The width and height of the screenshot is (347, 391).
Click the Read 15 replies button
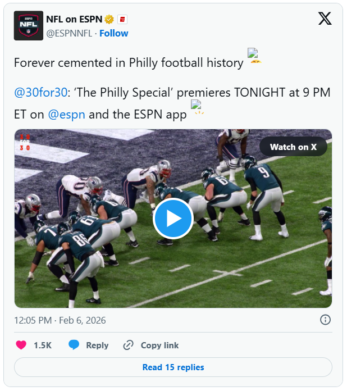pyautogui.click(x=173, y=367)
